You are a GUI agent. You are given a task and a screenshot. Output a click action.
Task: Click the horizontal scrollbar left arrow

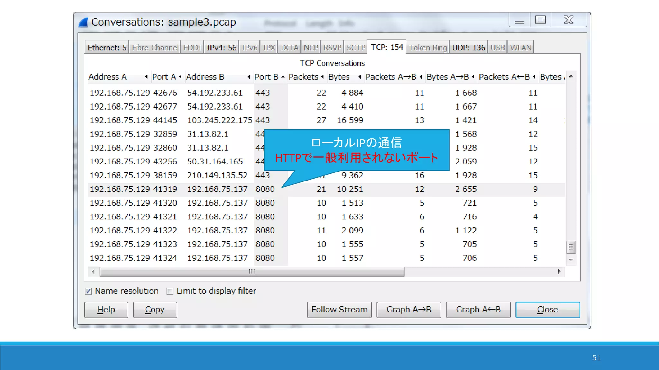click(x=93, y=272)
